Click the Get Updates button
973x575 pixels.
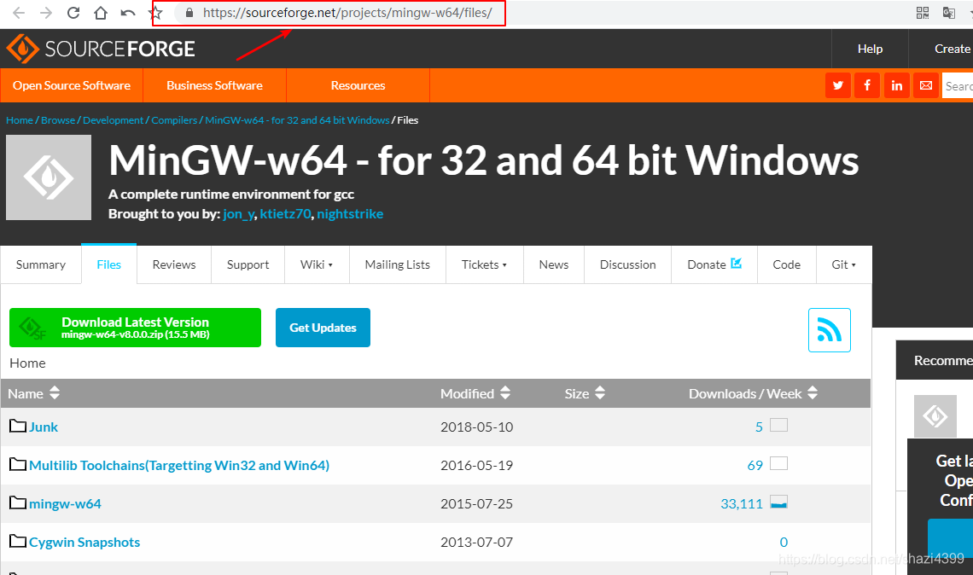coord(323,328)
